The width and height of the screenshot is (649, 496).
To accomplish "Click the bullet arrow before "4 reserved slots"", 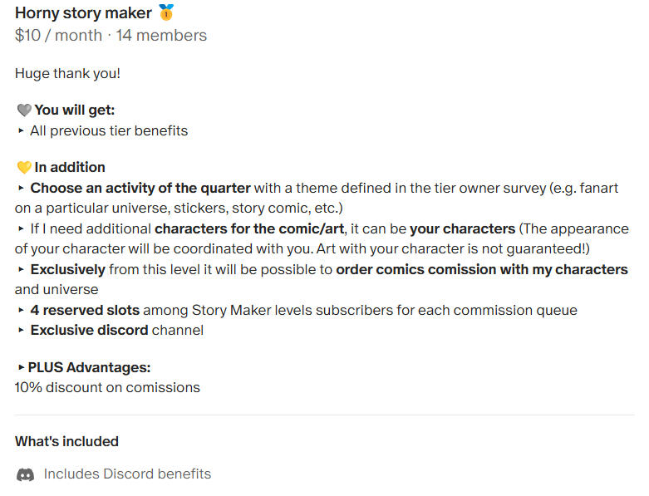I will tap(21, 311).
